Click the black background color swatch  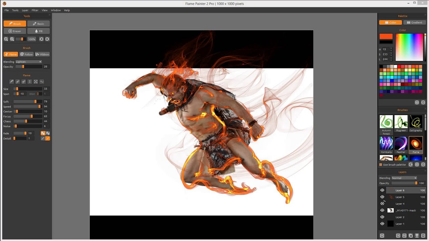click(386, 42)
